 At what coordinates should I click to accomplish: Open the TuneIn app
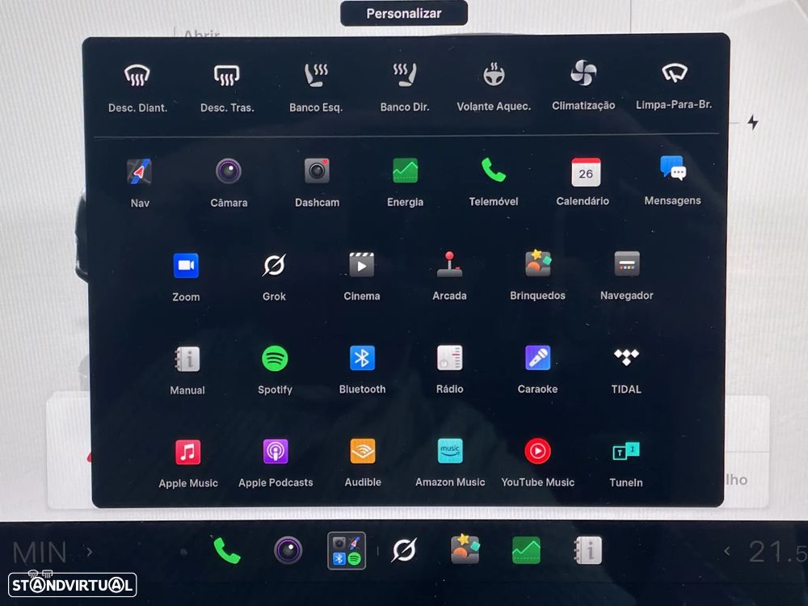tap(626, 452)
